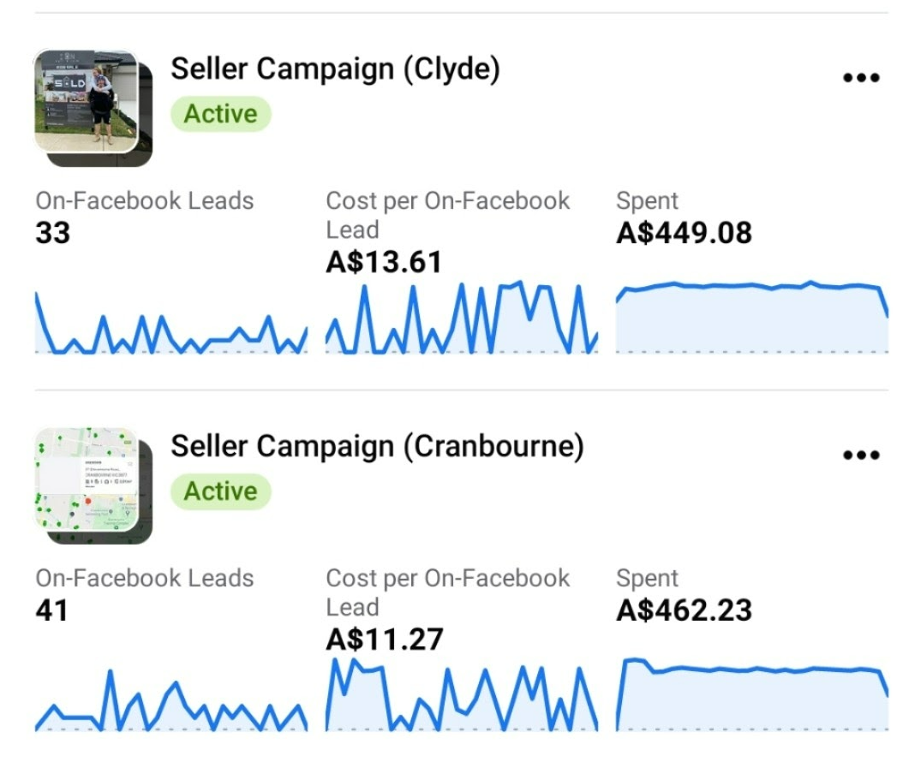
Task: Select the Seller Campaign (Cranbourne) title
Action: coord(377,446)
